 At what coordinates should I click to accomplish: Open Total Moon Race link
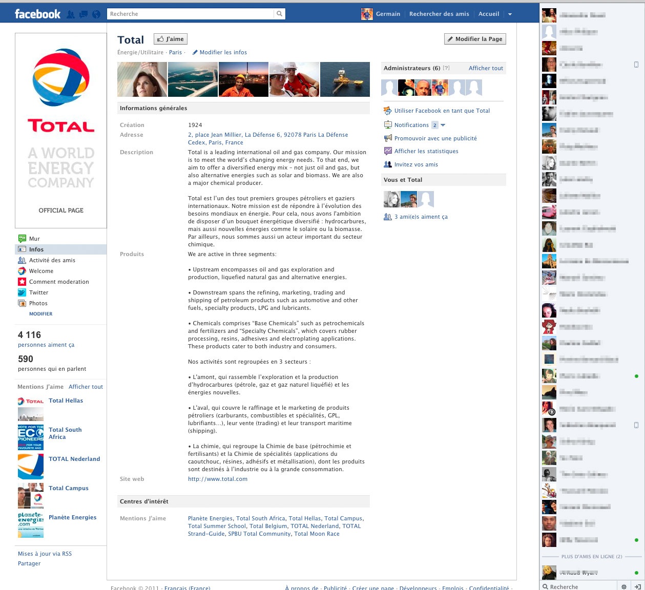pos(317,534)
